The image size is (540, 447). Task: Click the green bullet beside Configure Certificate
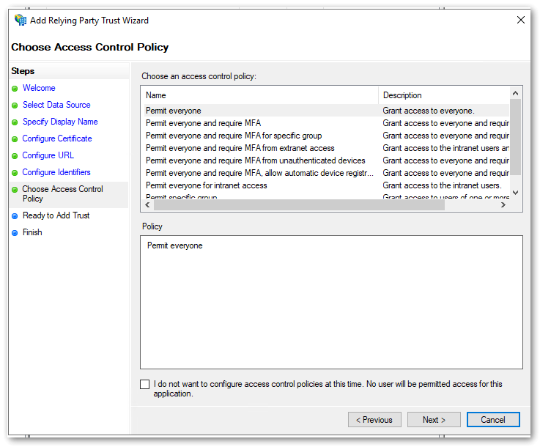pyautogui.click(x=15, y=139)
